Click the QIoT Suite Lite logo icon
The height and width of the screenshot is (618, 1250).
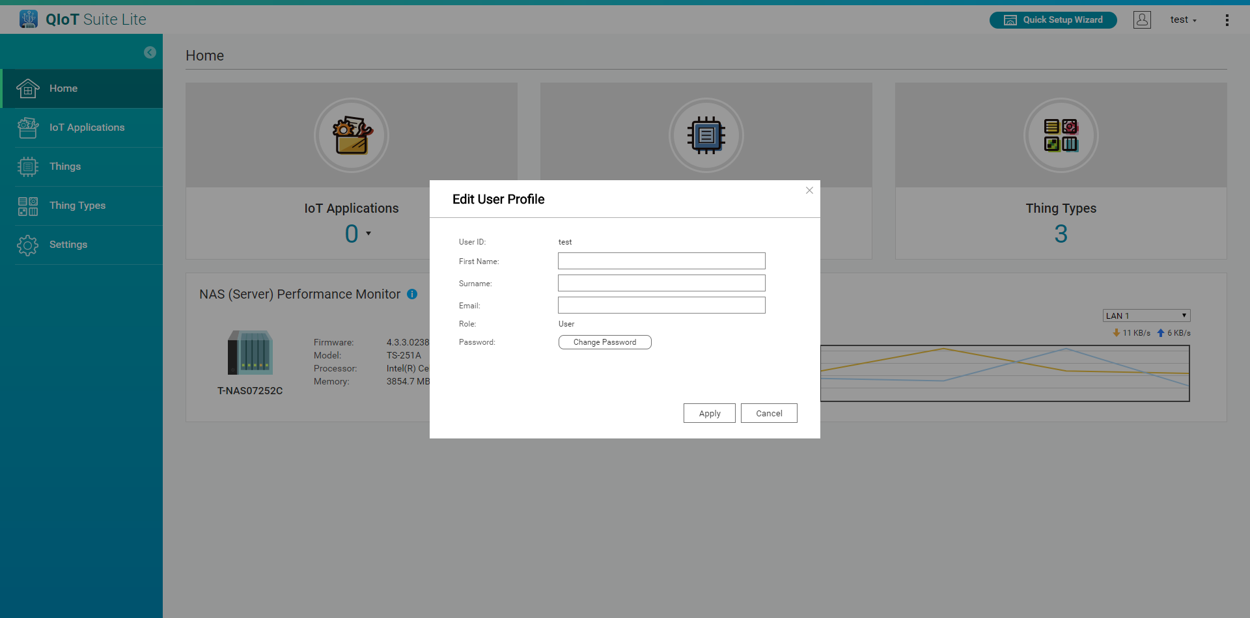click(x=28, y=19)
